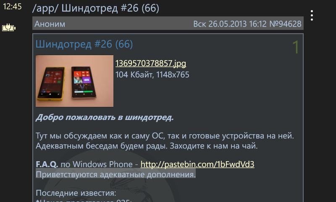336x202 pixels.
Task: Tap the battery charging status icon
Action: coord(8,28)
